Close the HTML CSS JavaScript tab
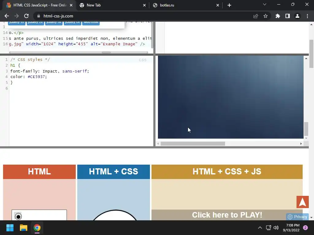The image size is (314, 235). tap(71, 5)
